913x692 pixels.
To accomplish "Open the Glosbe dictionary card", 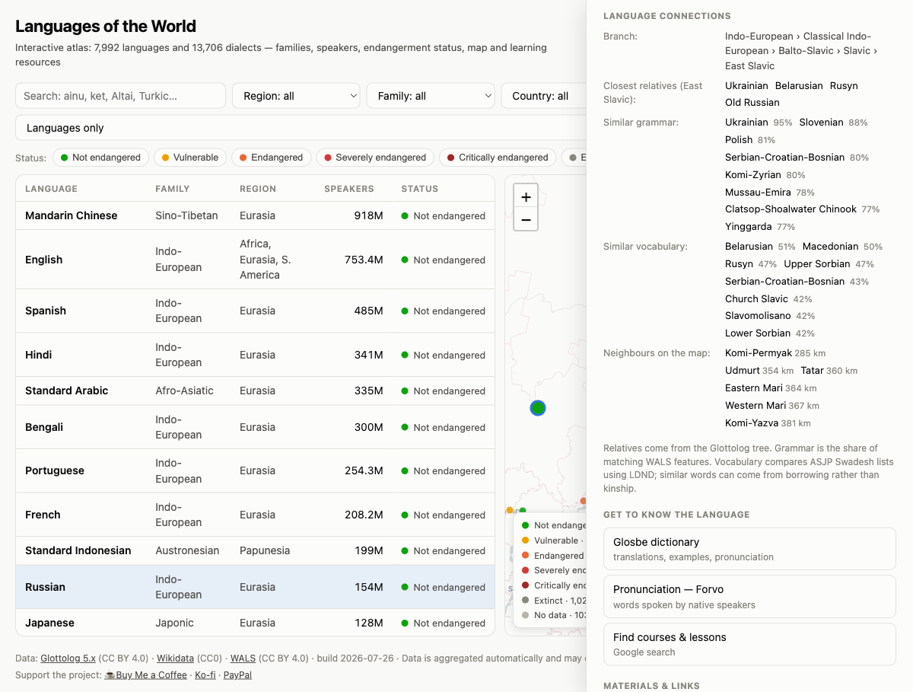I will (749, 549).
